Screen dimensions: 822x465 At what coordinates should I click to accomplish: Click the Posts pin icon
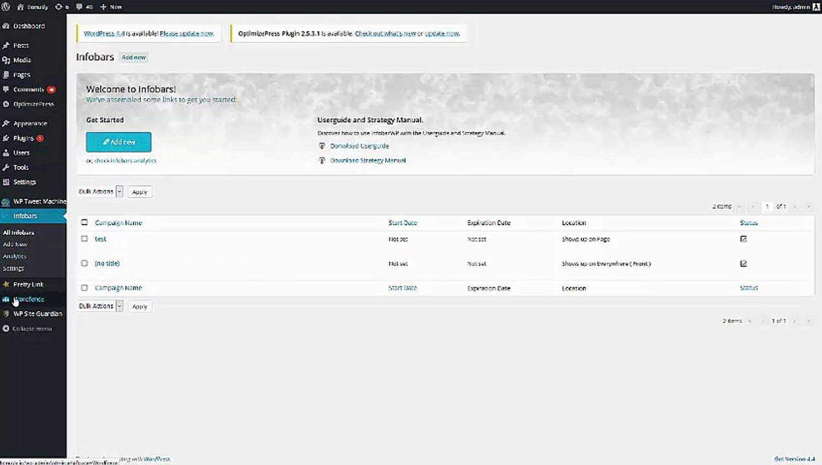click(x=6, y=46)
